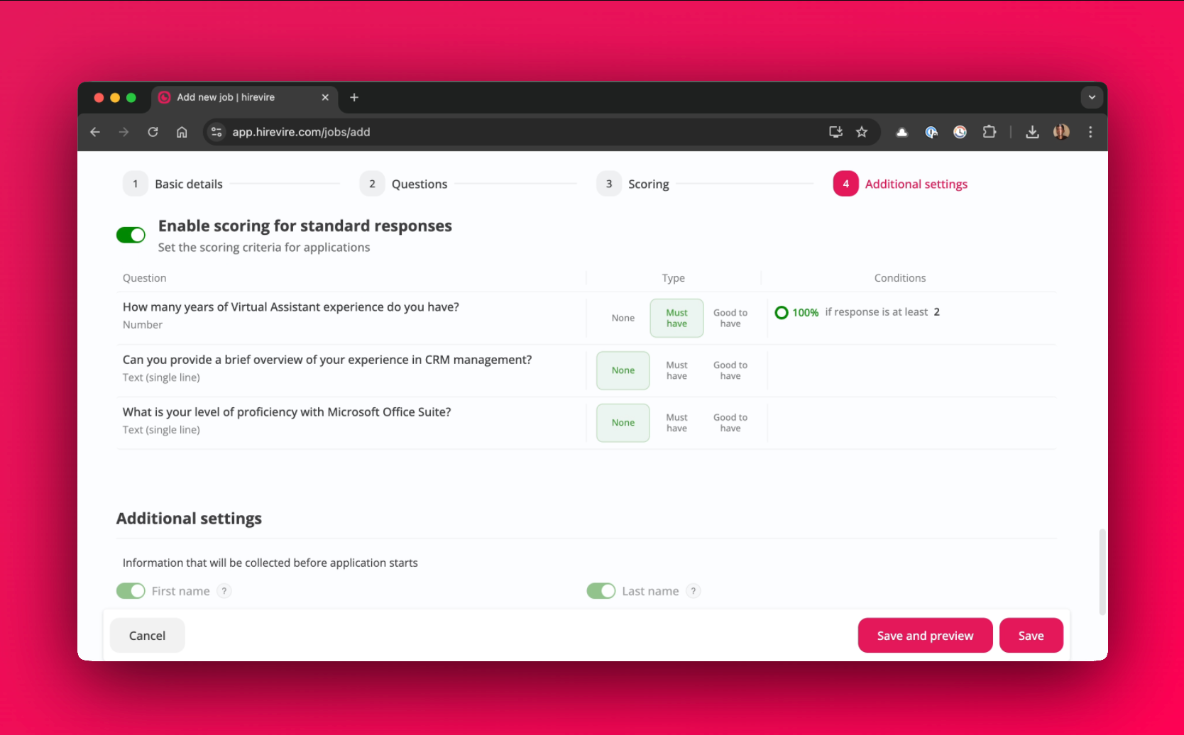Screen dimensions: 1184x735
Task: Open the Chrome three-dot menu
Action: [1090, 132]
